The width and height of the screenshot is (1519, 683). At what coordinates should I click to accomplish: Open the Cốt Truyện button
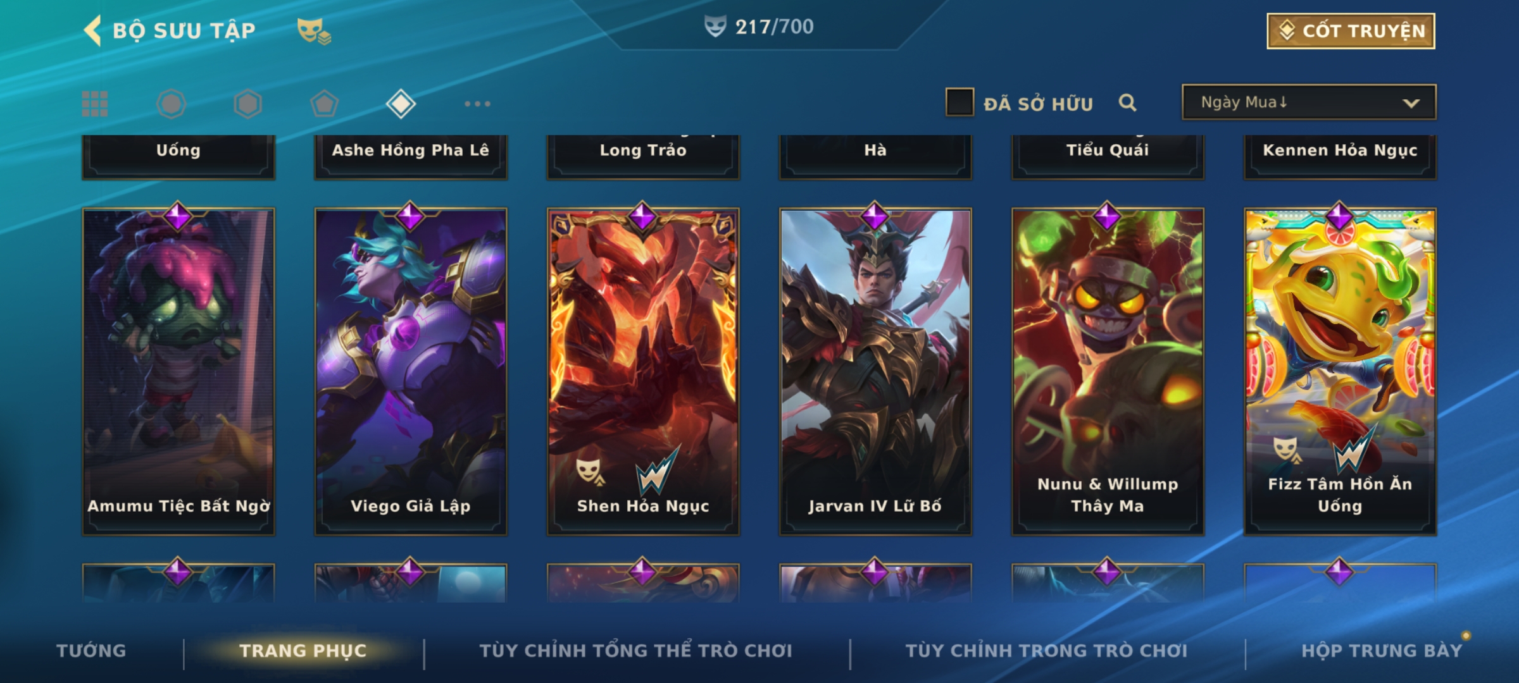(1351, 30)
